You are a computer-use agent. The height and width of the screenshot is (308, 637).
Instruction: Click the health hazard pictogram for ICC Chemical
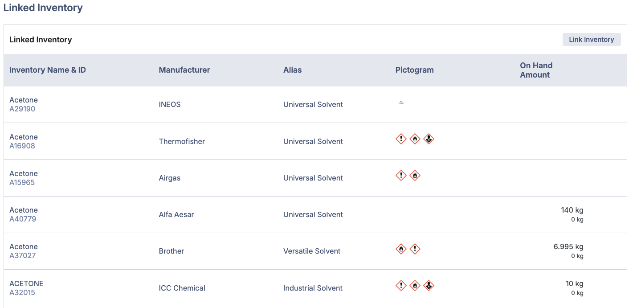(429, 285)
